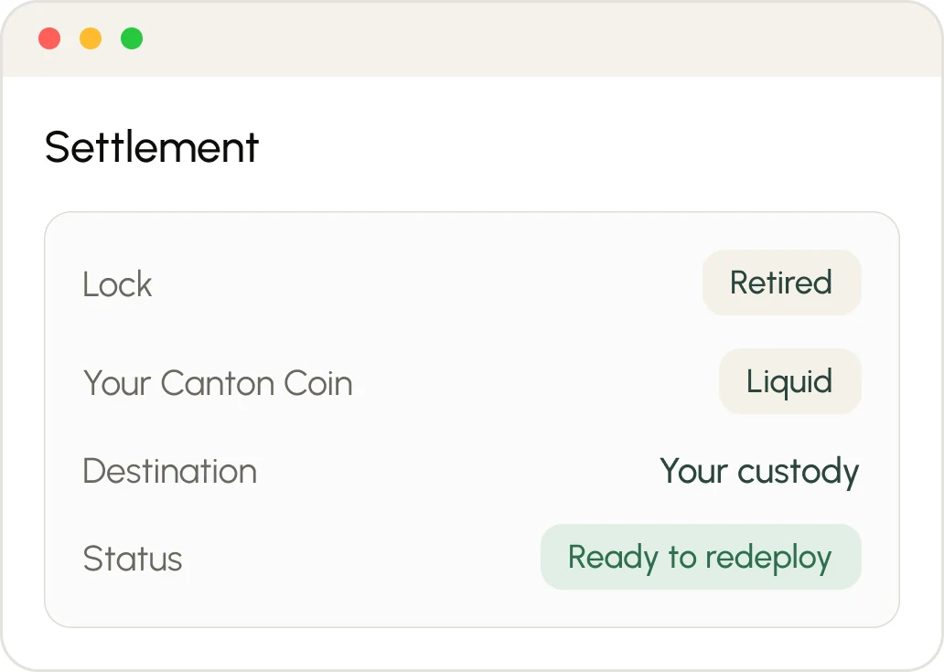Click the Ready to redeploy status pill

(701, 557)
